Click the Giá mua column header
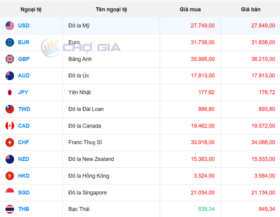The width and height of the screenshot is (280, 217). (190, 9)
